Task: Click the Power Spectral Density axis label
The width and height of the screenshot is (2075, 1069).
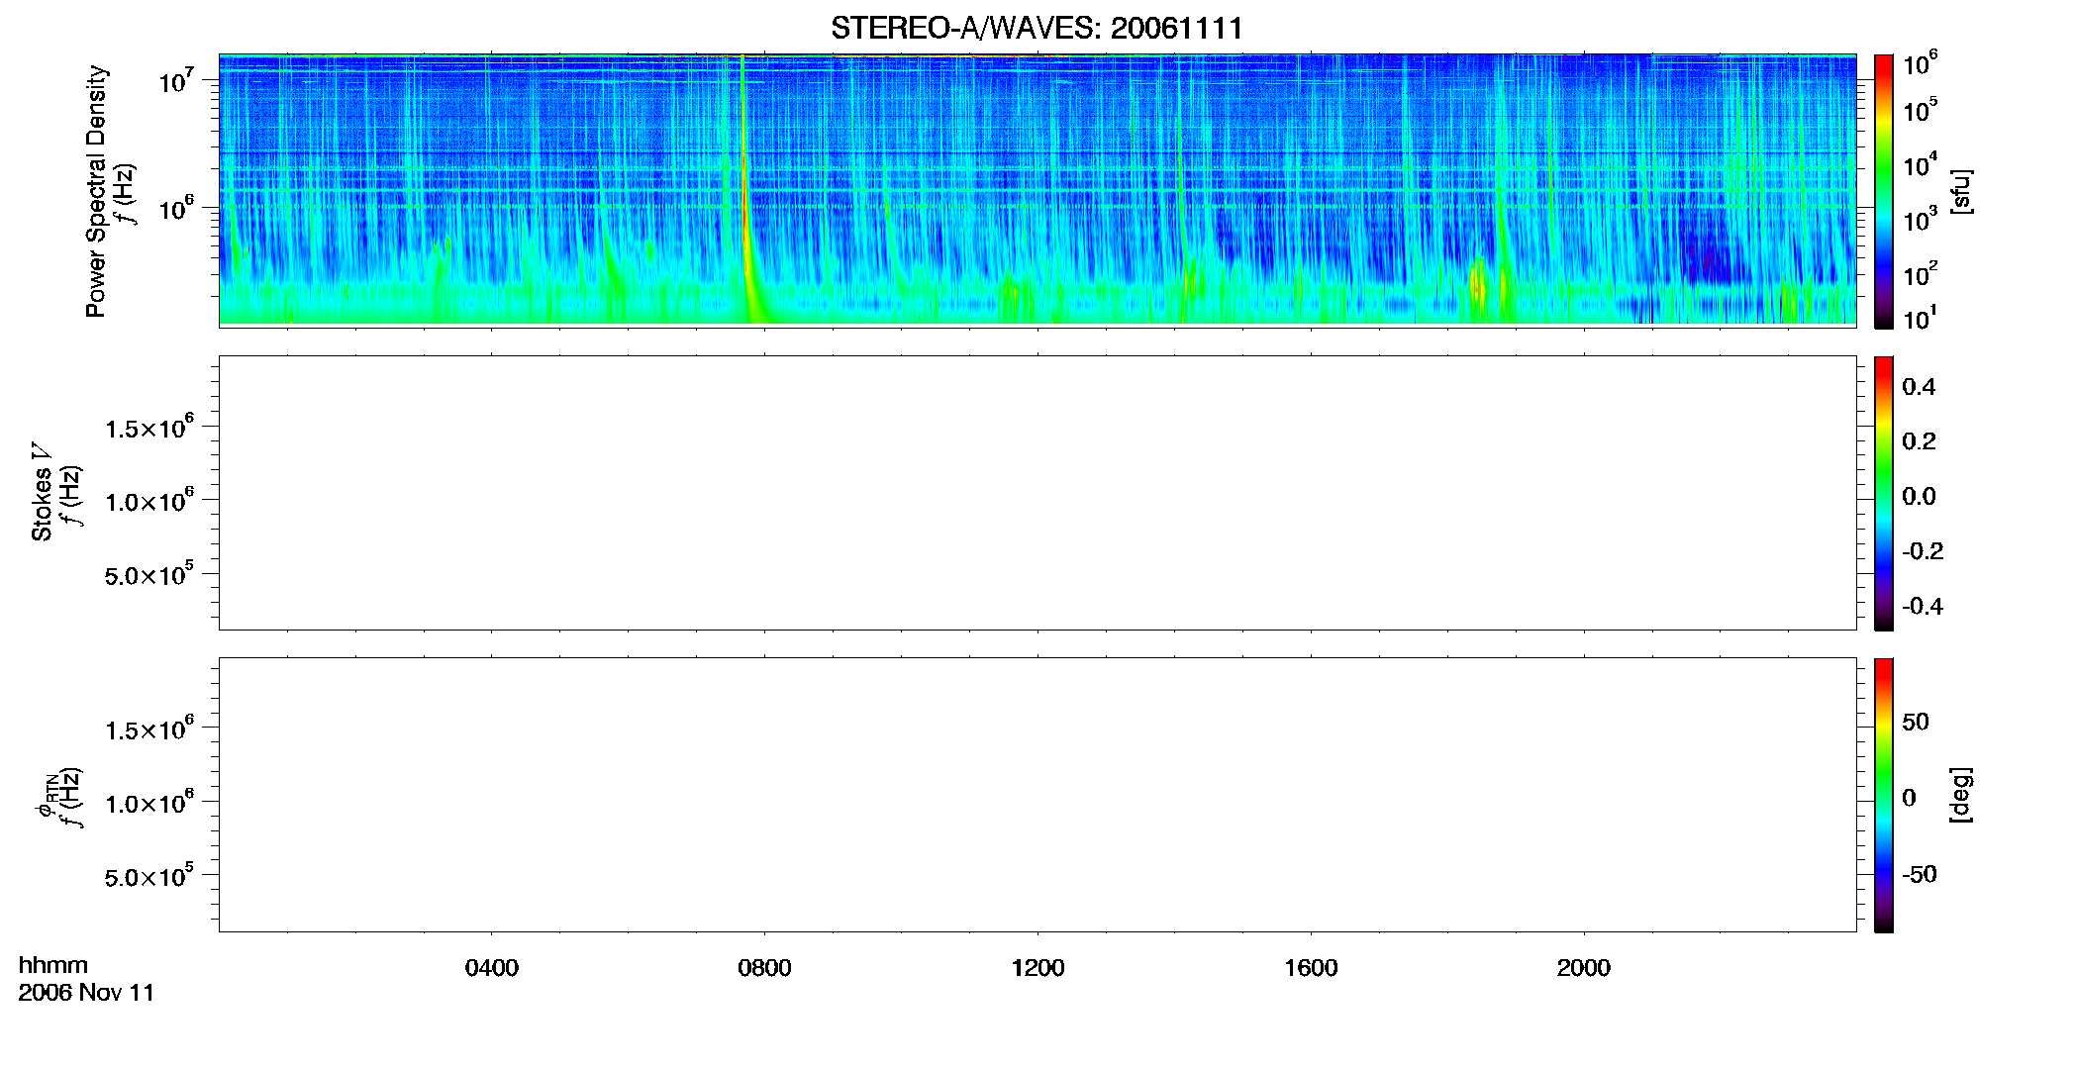Action: (x=96, y=191)
